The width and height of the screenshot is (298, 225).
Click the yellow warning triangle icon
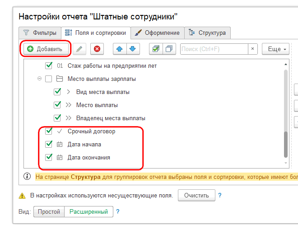click(x=22, y=196)
